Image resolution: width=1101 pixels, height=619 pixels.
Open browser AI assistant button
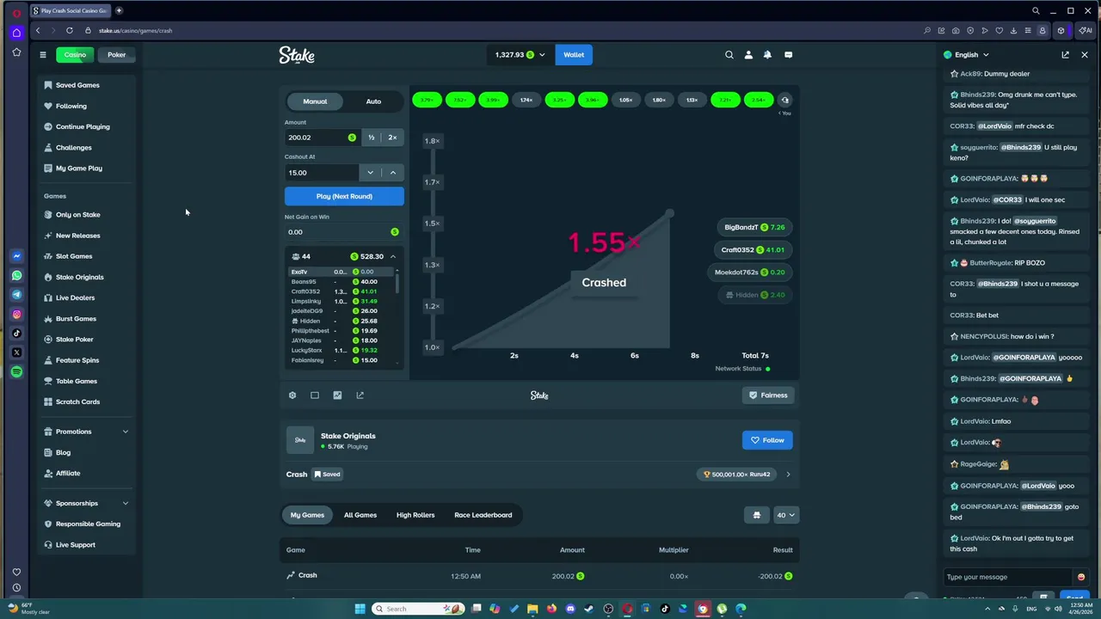[x=1086, y=31]
